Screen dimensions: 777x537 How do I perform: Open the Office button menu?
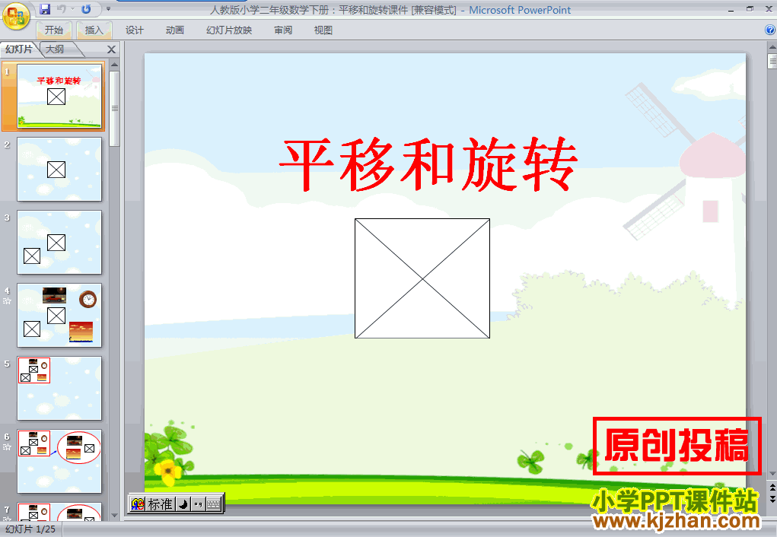(x=16, y=16)
